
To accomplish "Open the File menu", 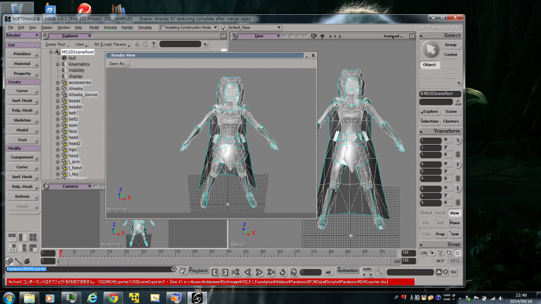I will [11, 27].
